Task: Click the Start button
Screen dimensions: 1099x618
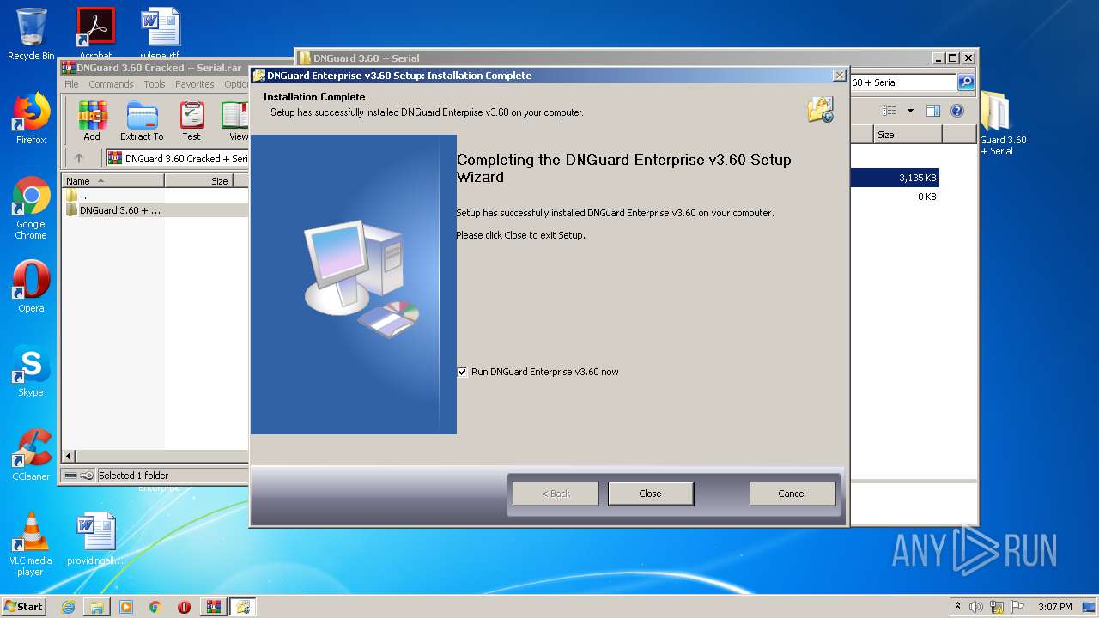Action: (x=24, y=607)
